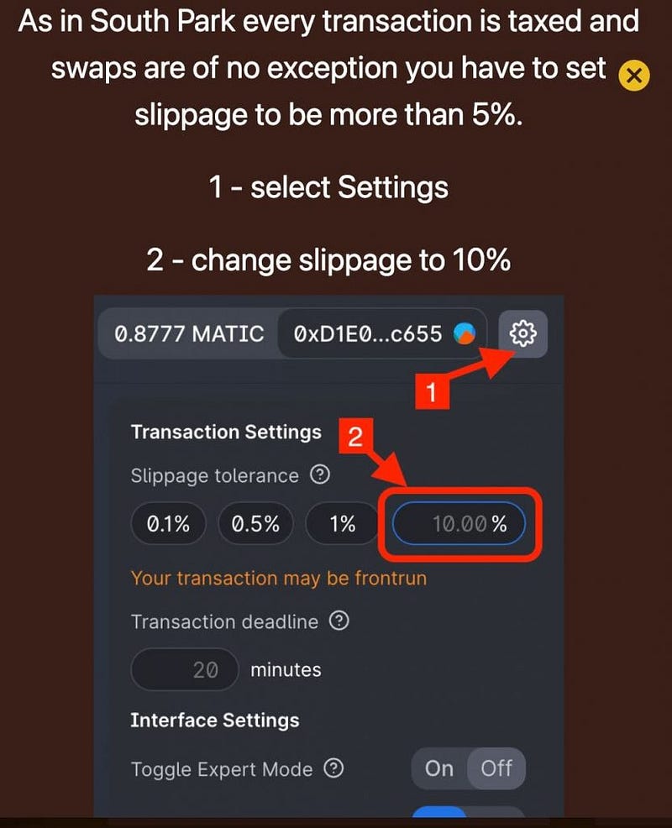Viewport: 672px width, 828px height.
Task: Click the 0.8777 MATIC balance
Action: click(x=189, y=333)
